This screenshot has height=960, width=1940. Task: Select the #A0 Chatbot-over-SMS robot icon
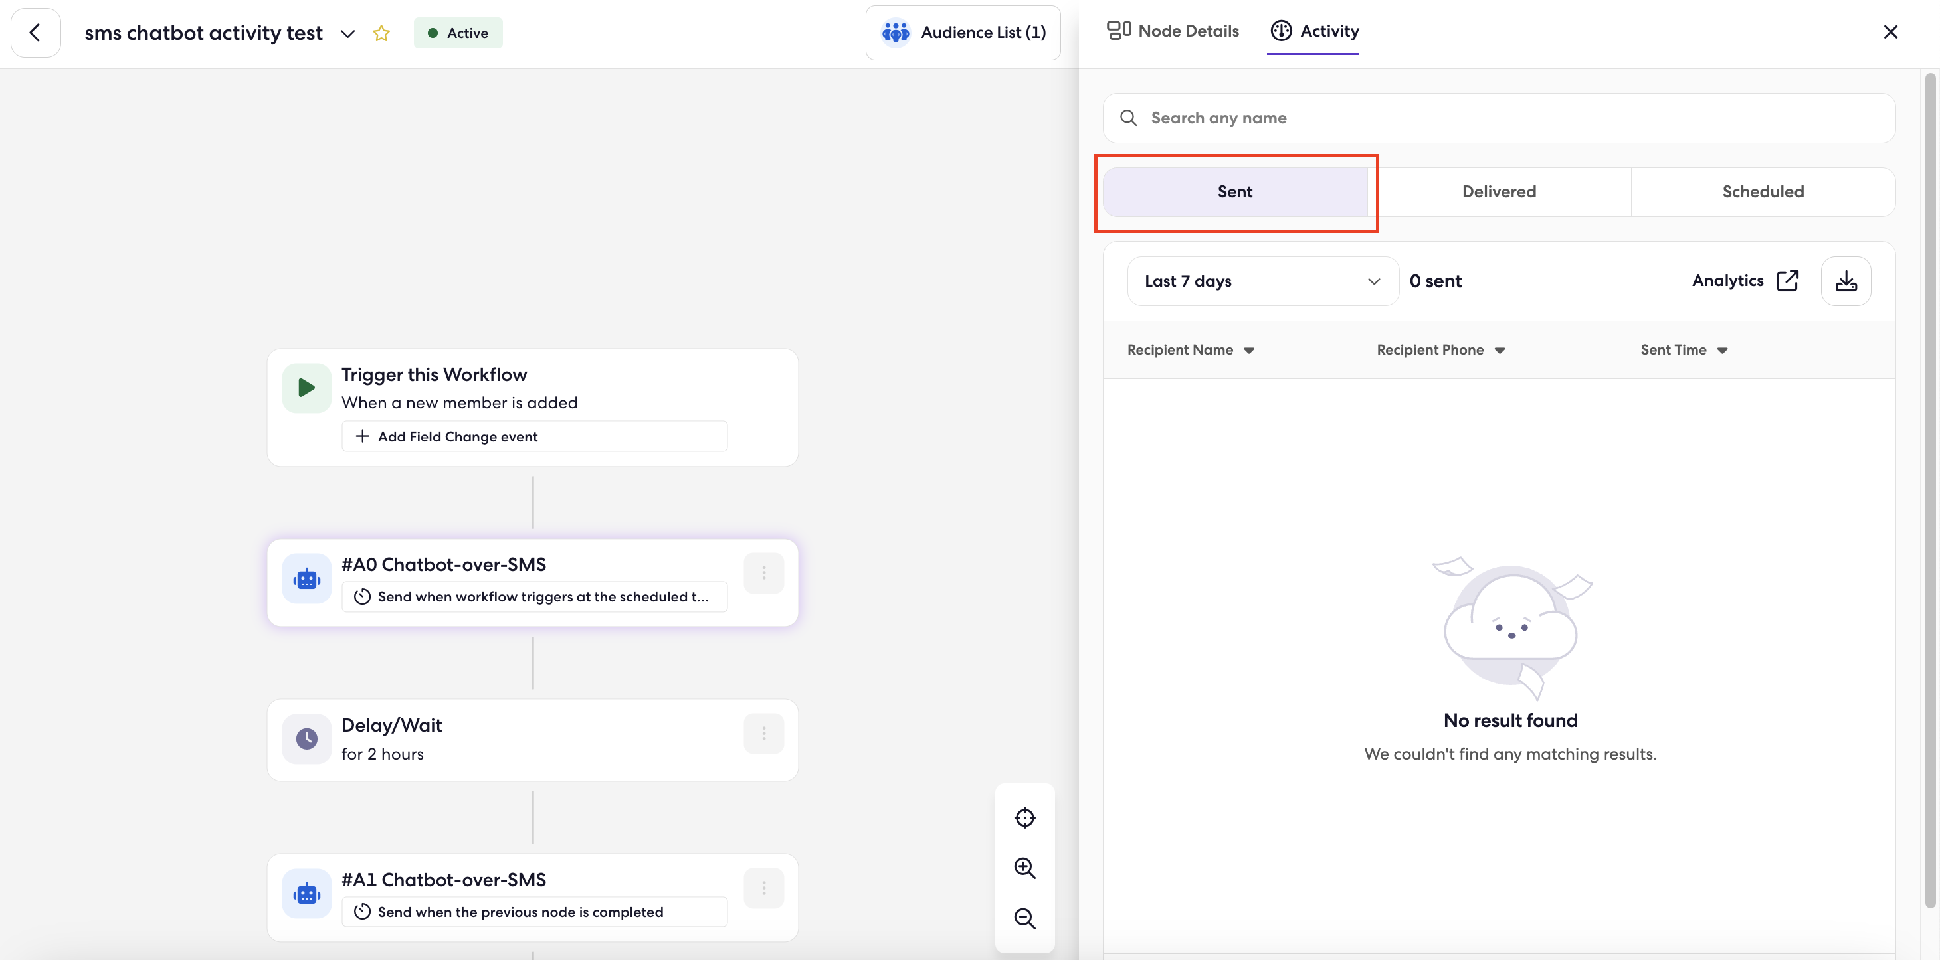pyautogui.click(x=306, y=578)
